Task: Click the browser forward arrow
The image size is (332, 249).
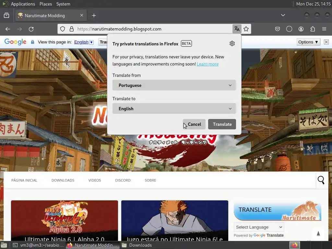Action: (x=19, y=29)
